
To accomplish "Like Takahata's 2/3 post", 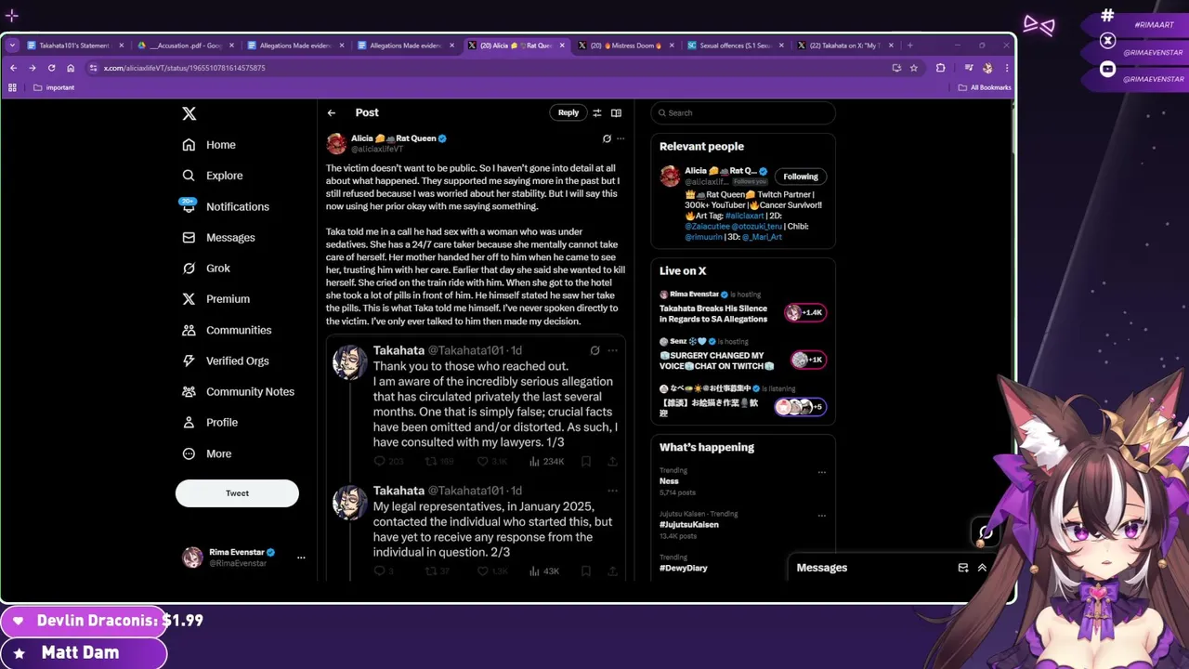I will point(491,571).
